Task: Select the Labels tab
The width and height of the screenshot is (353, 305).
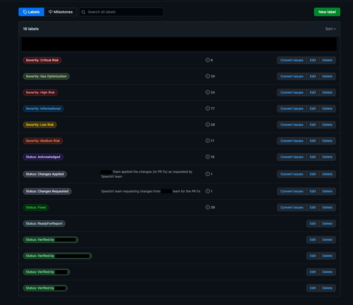Action: (x=31, y=12)
